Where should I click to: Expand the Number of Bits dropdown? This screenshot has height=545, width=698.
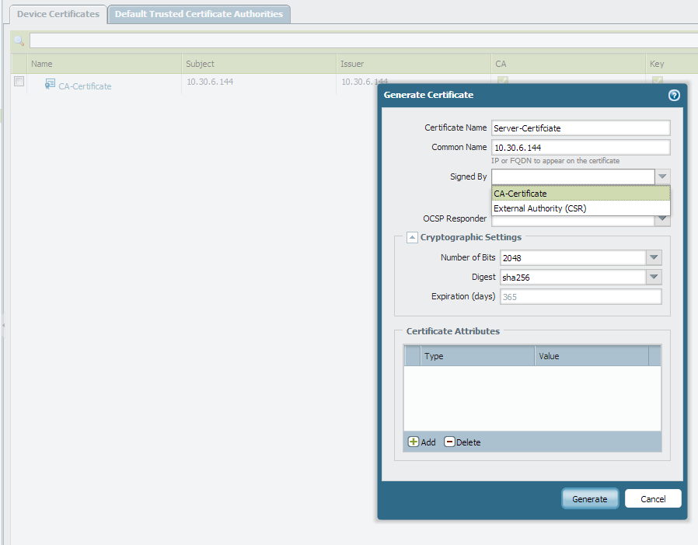(654, 257)
